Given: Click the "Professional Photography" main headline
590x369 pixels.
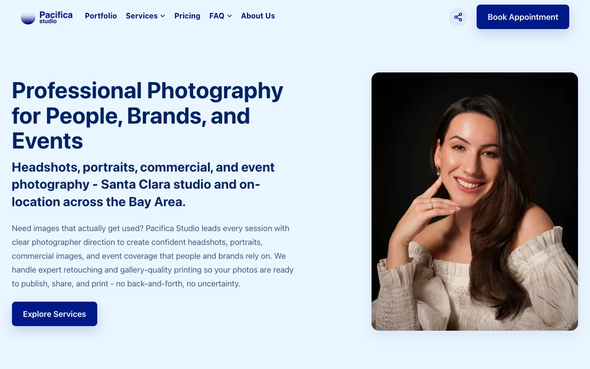Looking at the screenshot, I should 147,91.
